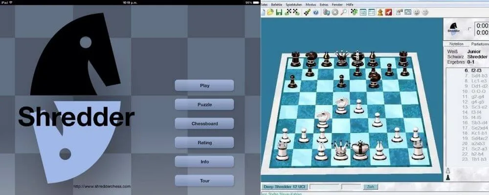Open help via the blue question mark icon

pos(315,12)
